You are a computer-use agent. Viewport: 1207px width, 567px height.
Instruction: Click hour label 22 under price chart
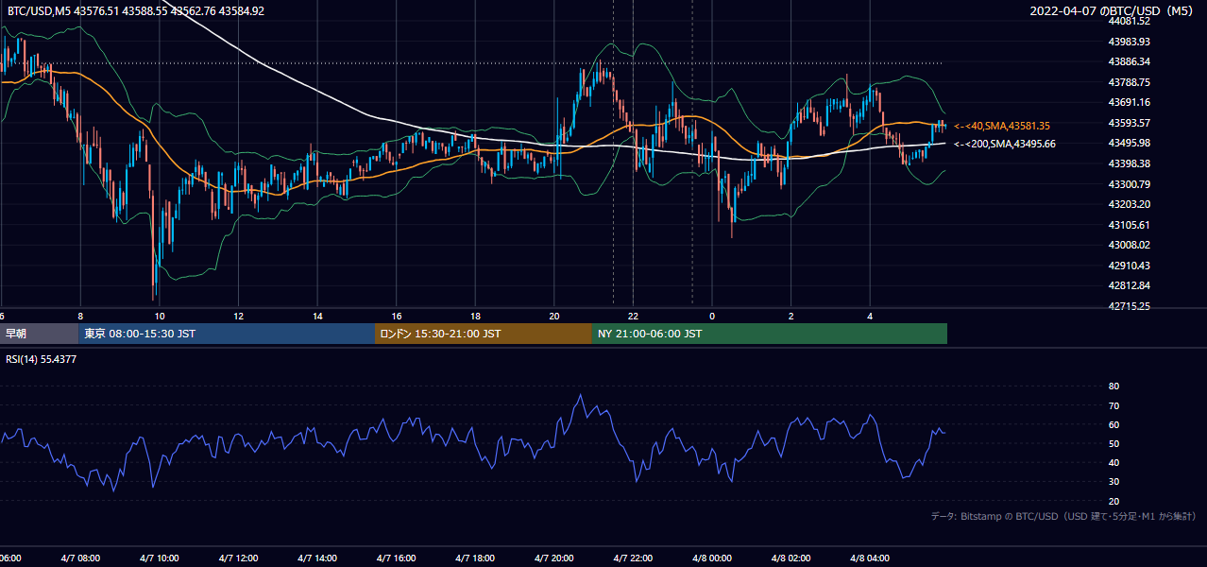coord(634,317)
